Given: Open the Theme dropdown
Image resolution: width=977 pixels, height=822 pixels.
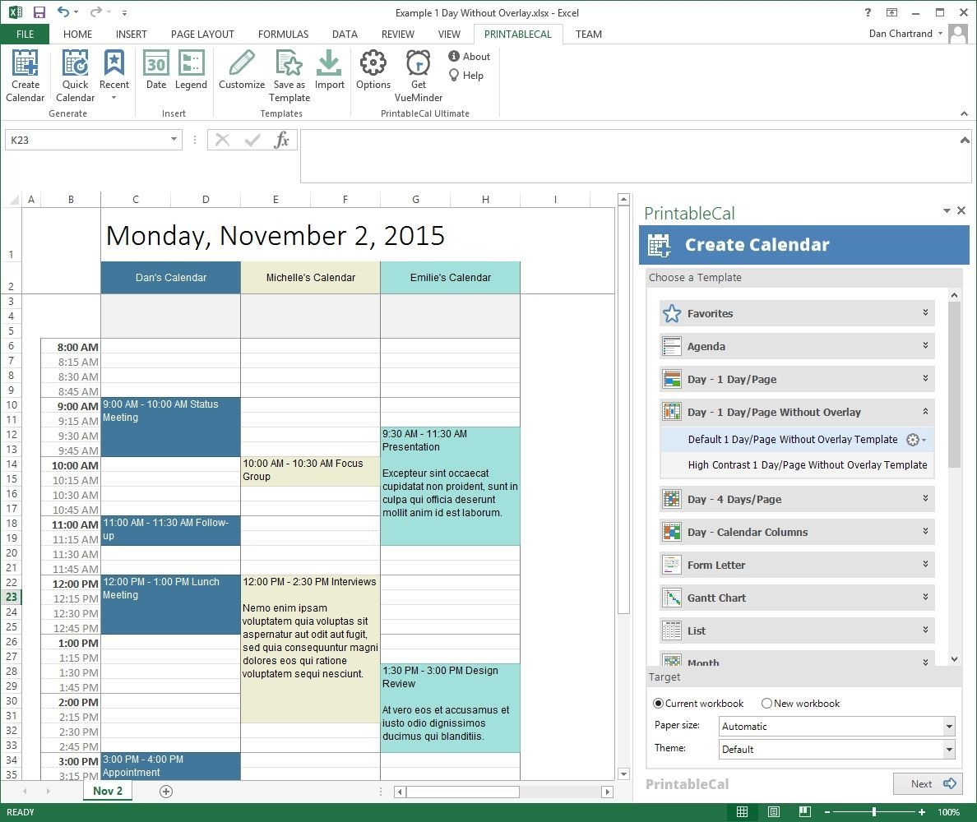Looking at the screenshot, I should point(949,749).
